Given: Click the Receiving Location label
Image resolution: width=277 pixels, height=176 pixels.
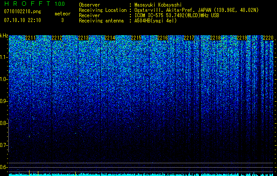Looking at the screenshot, I should (x=103, y=10).
